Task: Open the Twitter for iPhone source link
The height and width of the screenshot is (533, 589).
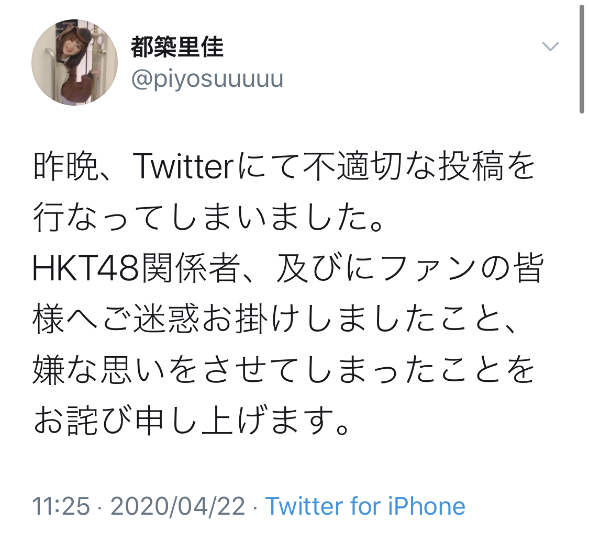Action: [365, 506]
